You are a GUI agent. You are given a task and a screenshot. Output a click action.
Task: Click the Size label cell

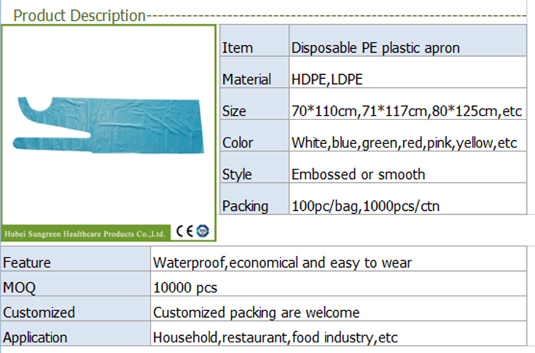pos(255,104)
